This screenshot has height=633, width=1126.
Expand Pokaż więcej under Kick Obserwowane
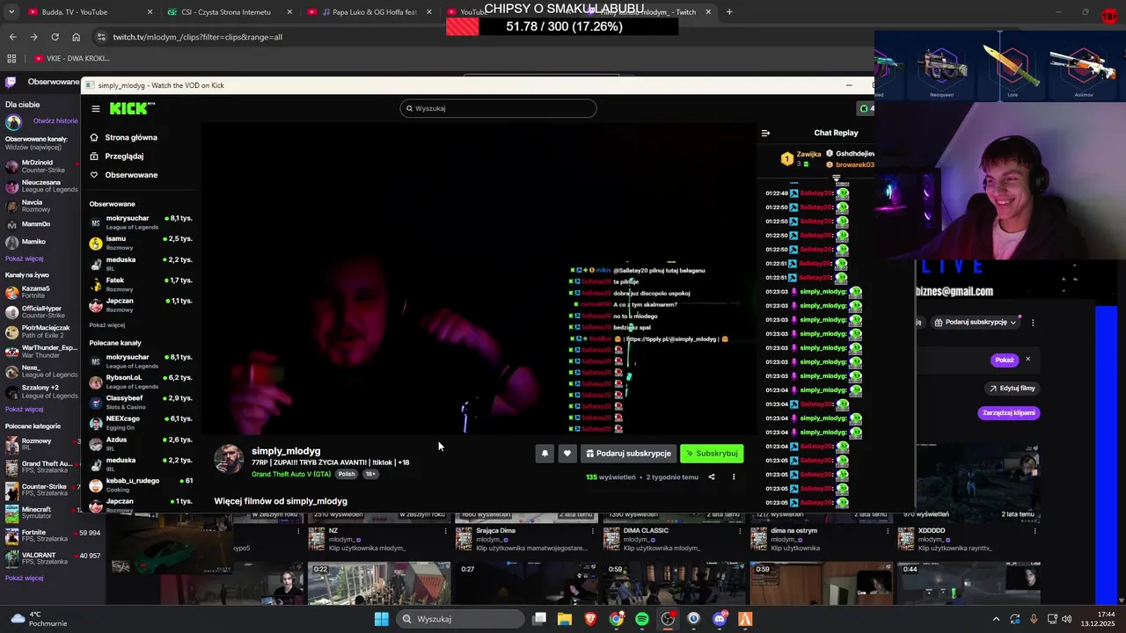click(x=106, y=325)
